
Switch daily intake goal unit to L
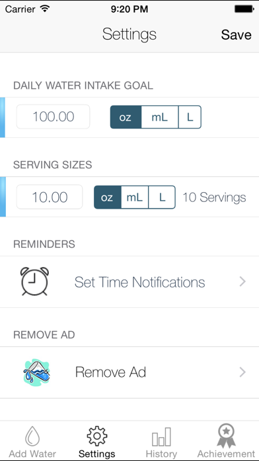click(x=190, y=117)
